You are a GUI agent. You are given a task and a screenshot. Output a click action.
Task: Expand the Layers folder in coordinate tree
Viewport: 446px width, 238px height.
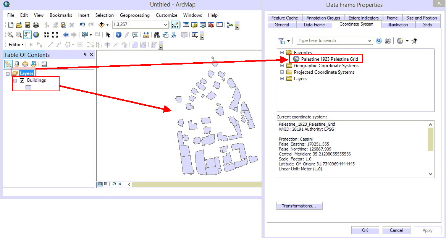click(x=282, y=79)
